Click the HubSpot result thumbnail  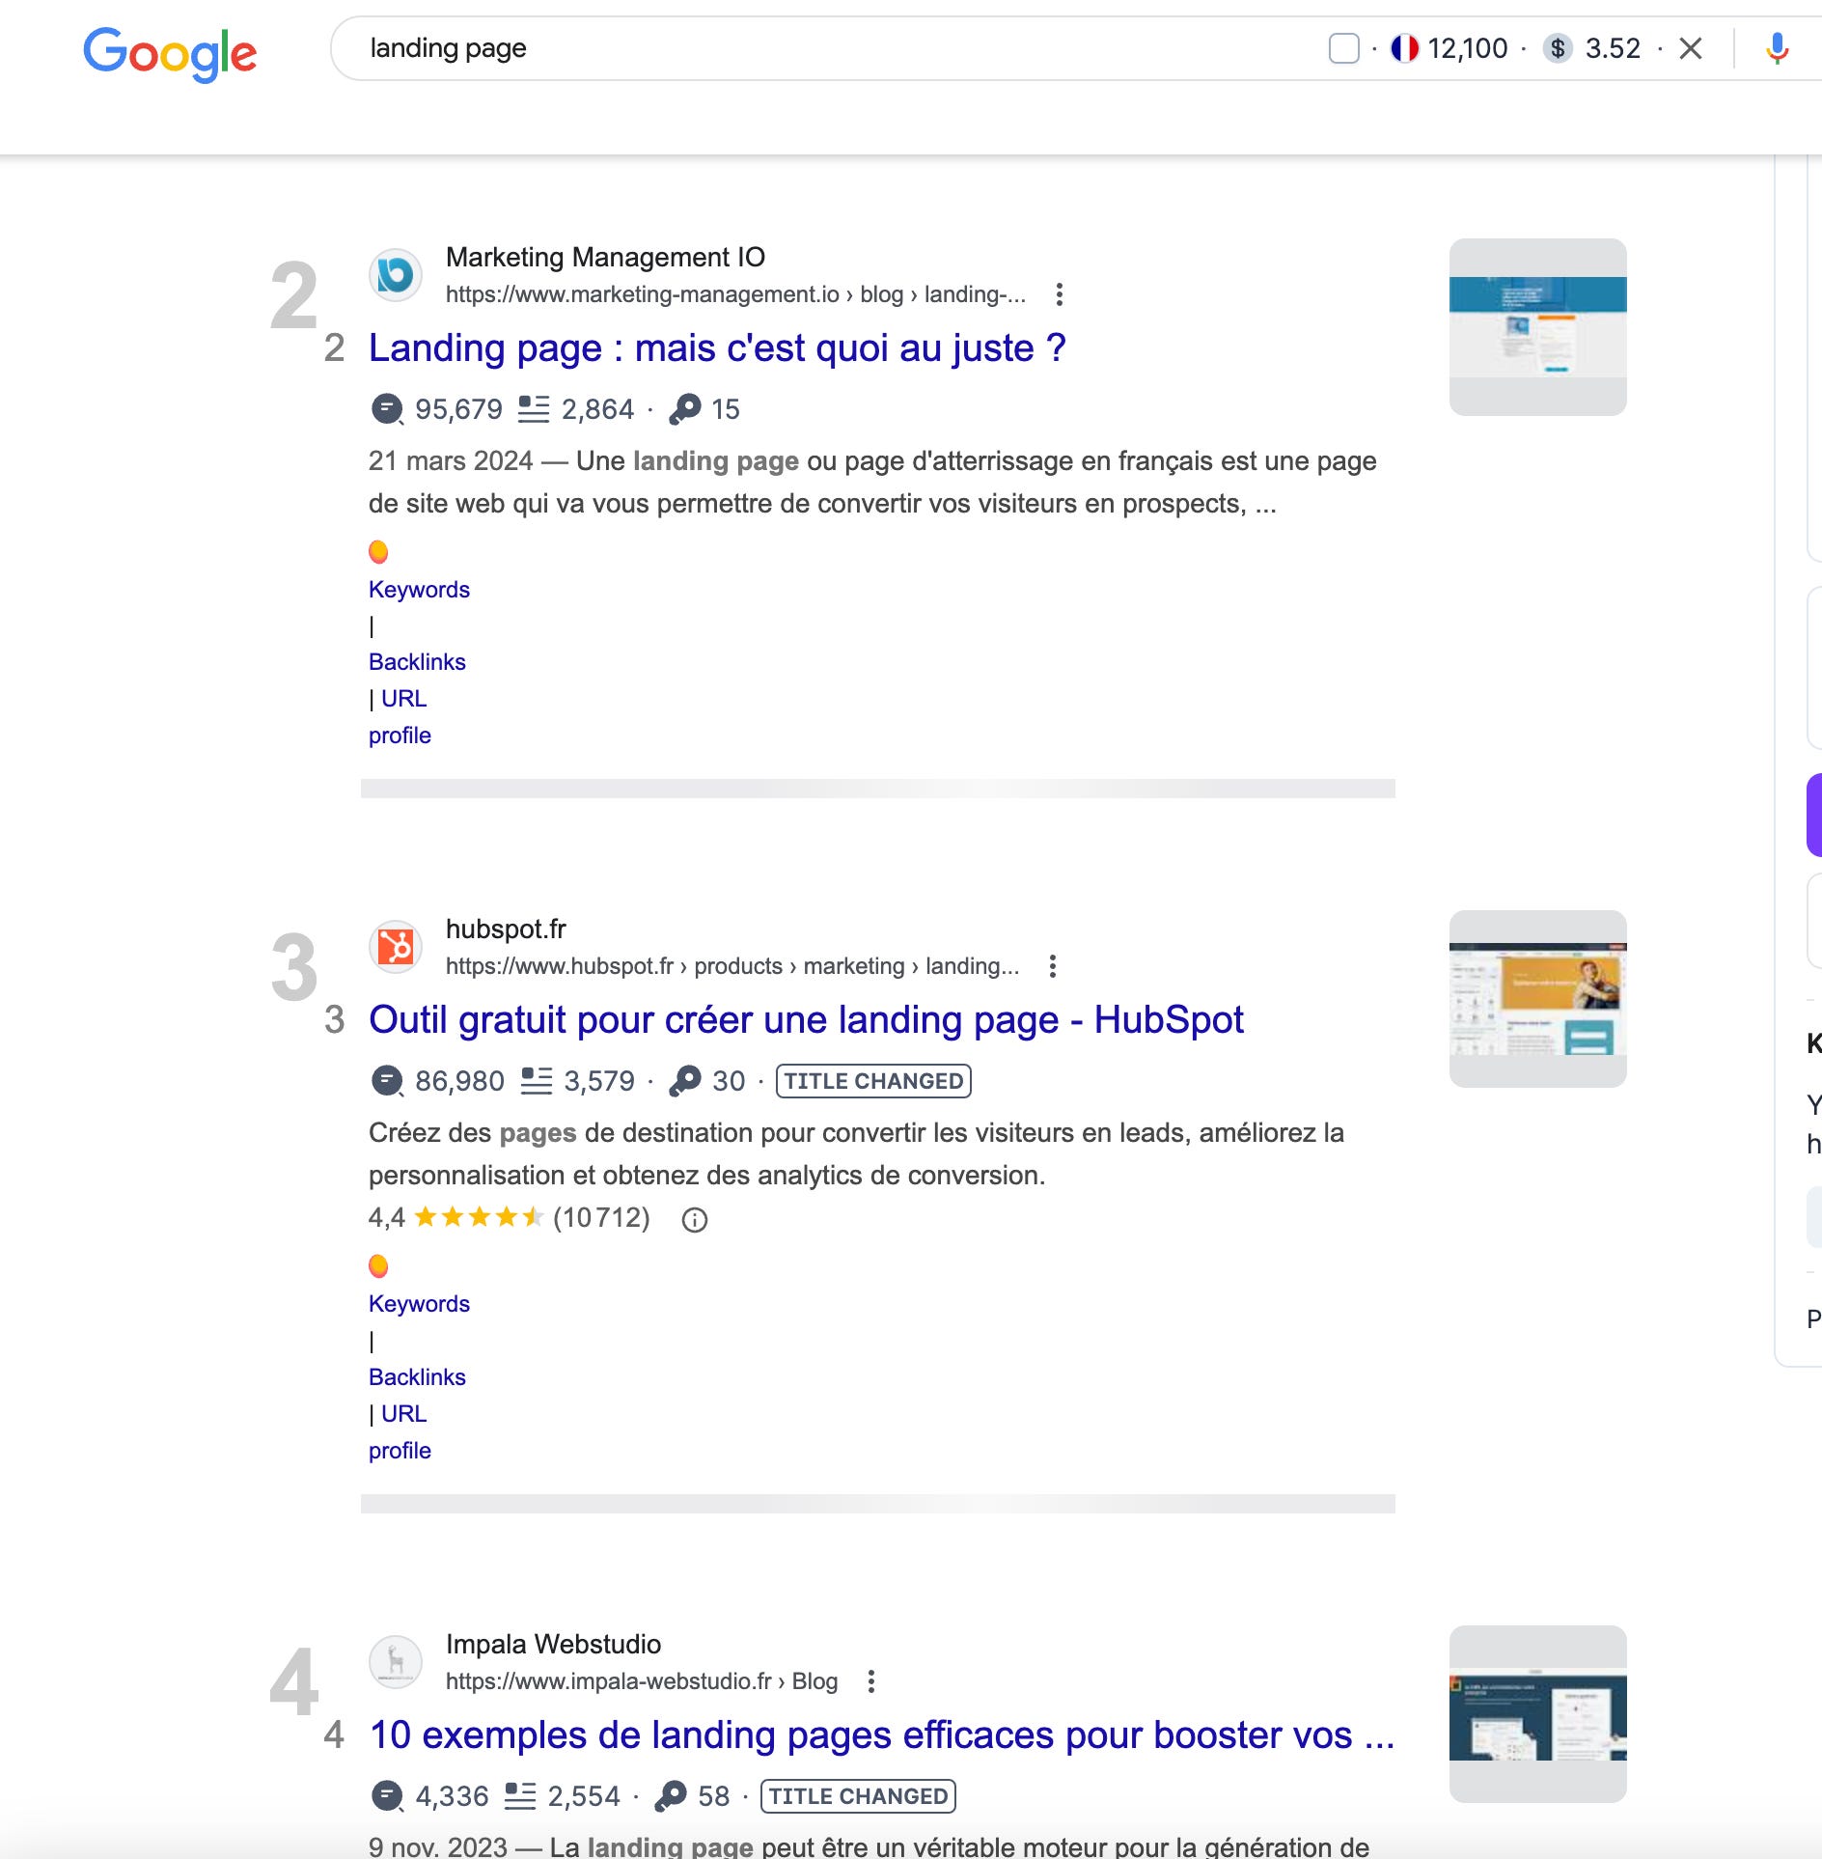(1537, 999)
